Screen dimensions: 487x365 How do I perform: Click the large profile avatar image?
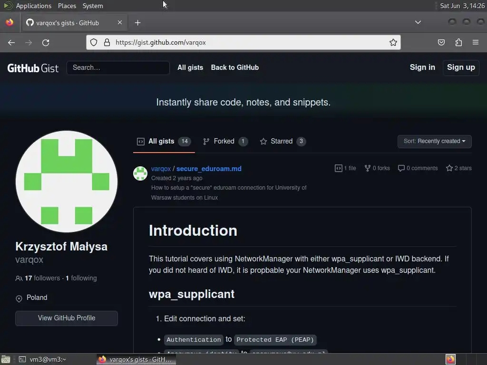[x=67, y=182]
